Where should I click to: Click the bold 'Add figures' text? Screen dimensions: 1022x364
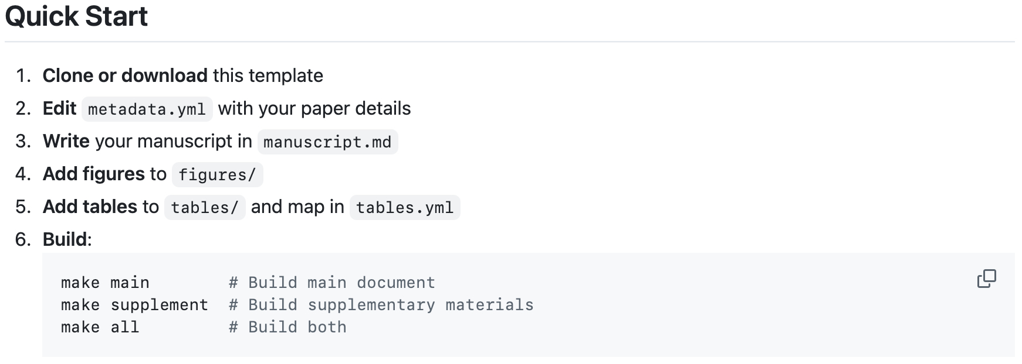pos(93,174)
